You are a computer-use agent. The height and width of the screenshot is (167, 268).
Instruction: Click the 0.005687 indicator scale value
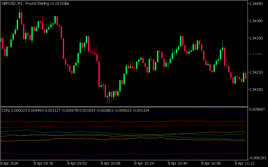coord(258,109)
